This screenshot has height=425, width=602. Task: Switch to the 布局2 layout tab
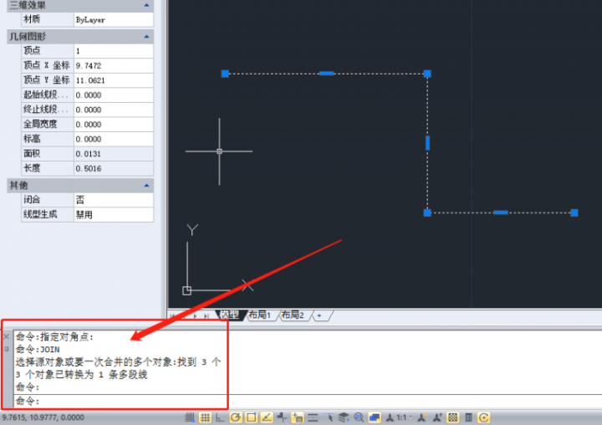click(x=293, y=315)
